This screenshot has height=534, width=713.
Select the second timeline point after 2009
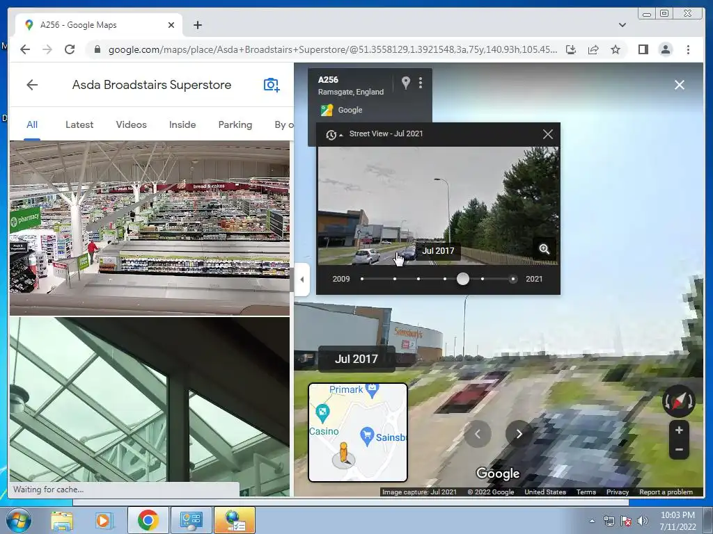coord(395,279)
